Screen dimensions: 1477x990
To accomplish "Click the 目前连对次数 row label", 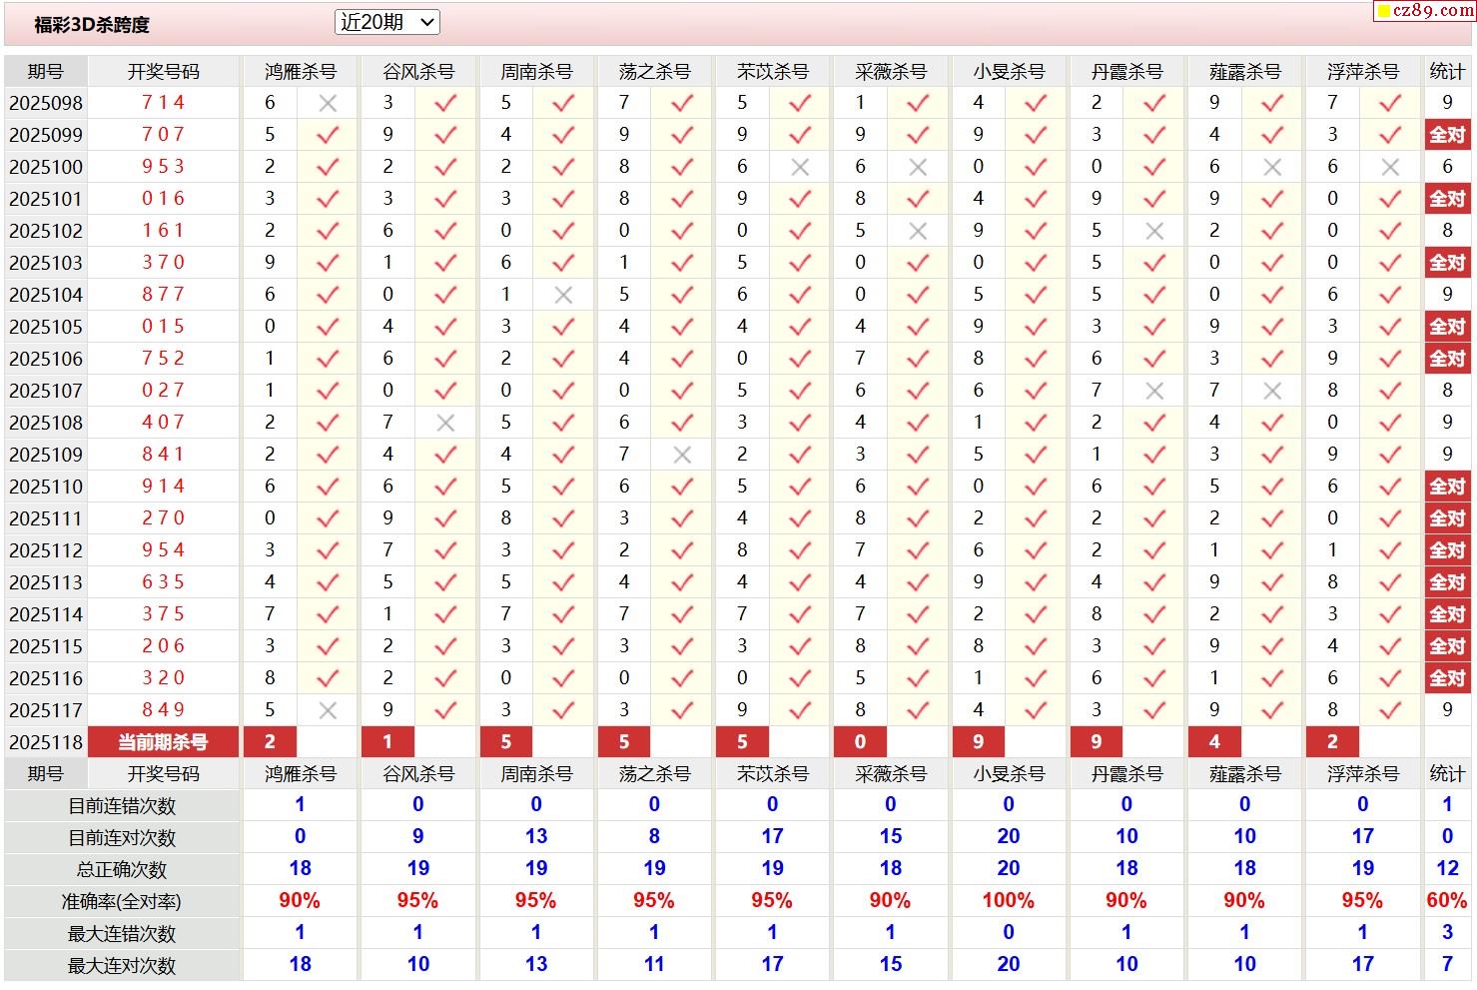I will [x=122, y=838].
